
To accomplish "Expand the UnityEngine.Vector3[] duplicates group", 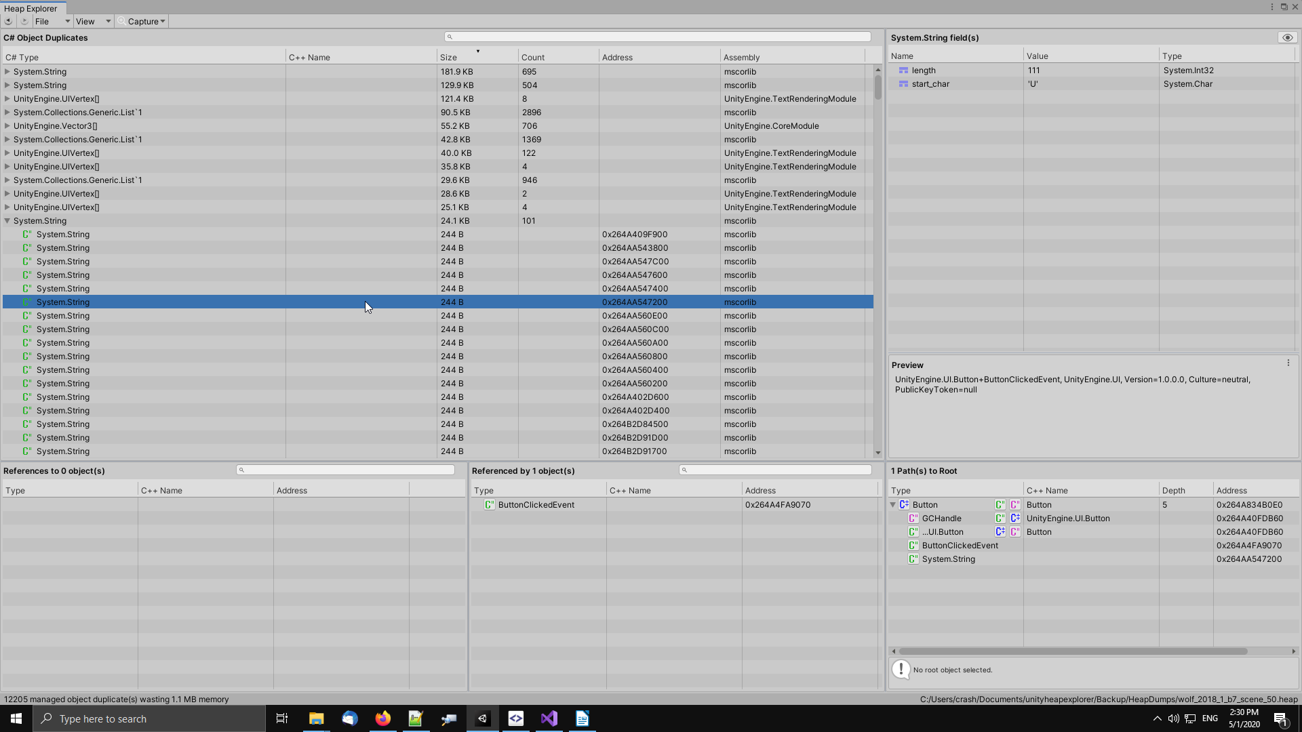I will point(7,126).
